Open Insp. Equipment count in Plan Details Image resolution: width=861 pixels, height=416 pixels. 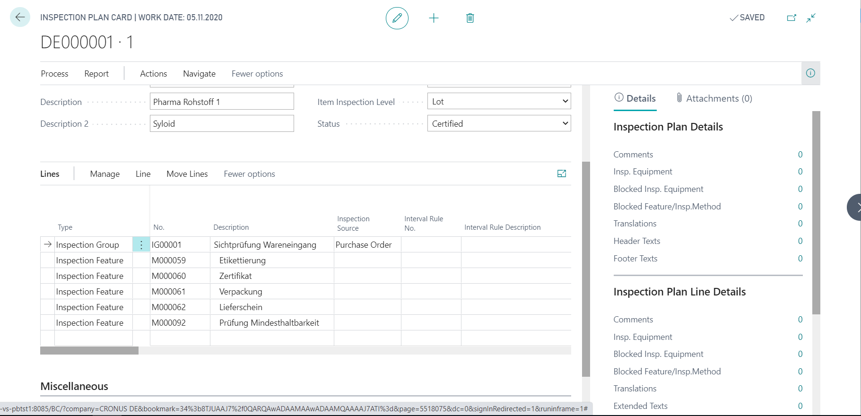(x=800, y=172)
